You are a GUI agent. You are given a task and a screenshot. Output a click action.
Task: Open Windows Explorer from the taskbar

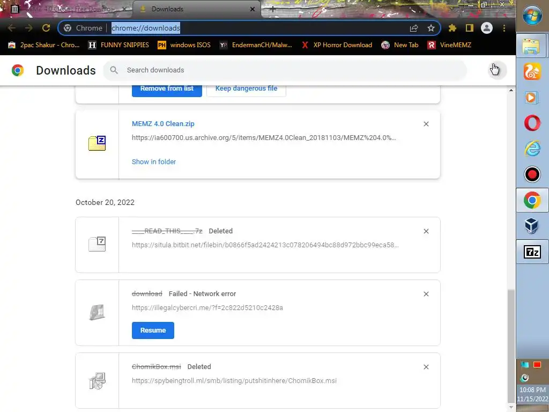(x=531, y=47)
